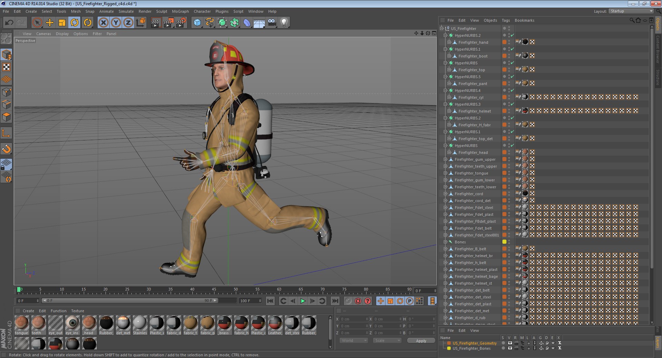Toggle Z axis lock
The image size is (662, 358).
[128, 23]
